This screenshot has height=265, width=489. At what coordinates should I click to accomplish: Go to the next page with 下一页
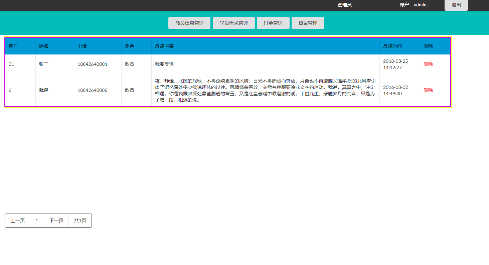pyautogui.click(x=56, y=221)
